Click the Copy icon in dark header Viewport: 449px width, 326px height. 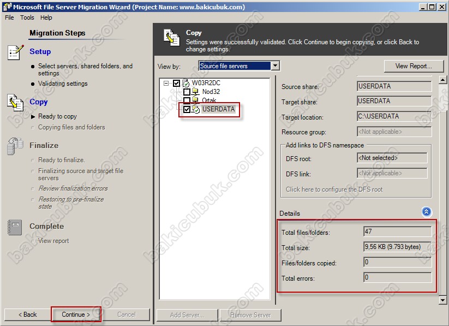tap(172, 38)
